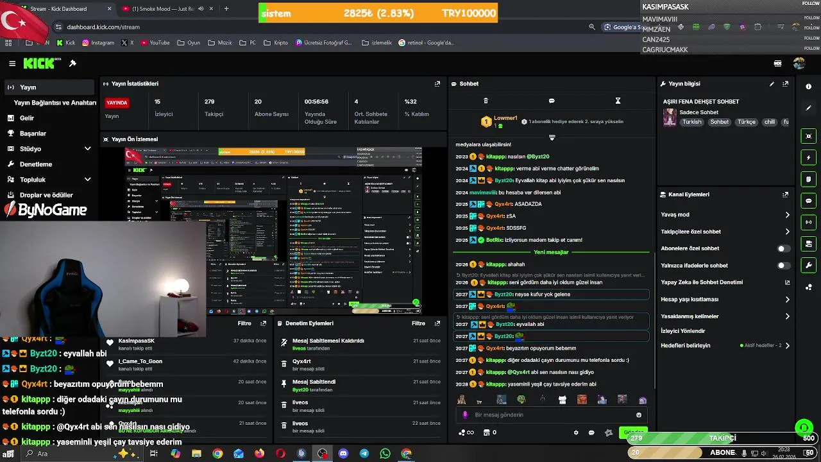Open the hamburger menu beside Kick logo
This screenshot has height=462, width=821.
(12, 64)
